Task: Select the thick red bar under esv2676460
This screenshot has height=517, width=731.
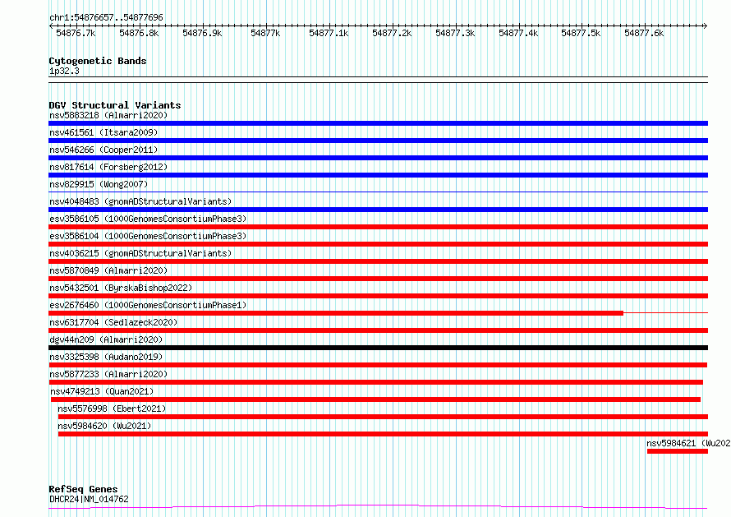Action: point(336,313)
